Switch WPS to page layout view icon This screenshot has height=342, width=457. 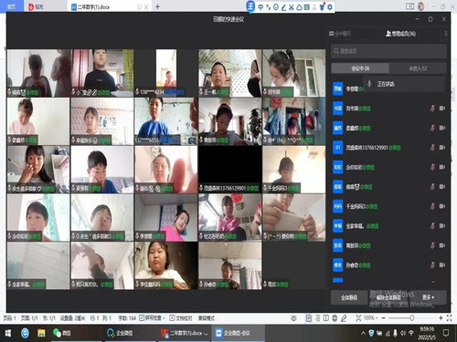(309, 318)
